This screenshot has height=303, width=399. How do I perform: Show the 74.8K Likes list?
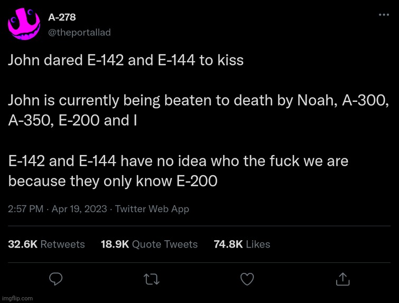pos(242,244)
